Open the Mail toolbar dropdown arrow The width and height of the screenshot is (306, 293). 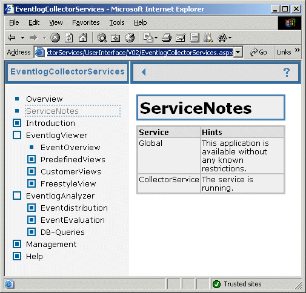[x=156, y=38]
